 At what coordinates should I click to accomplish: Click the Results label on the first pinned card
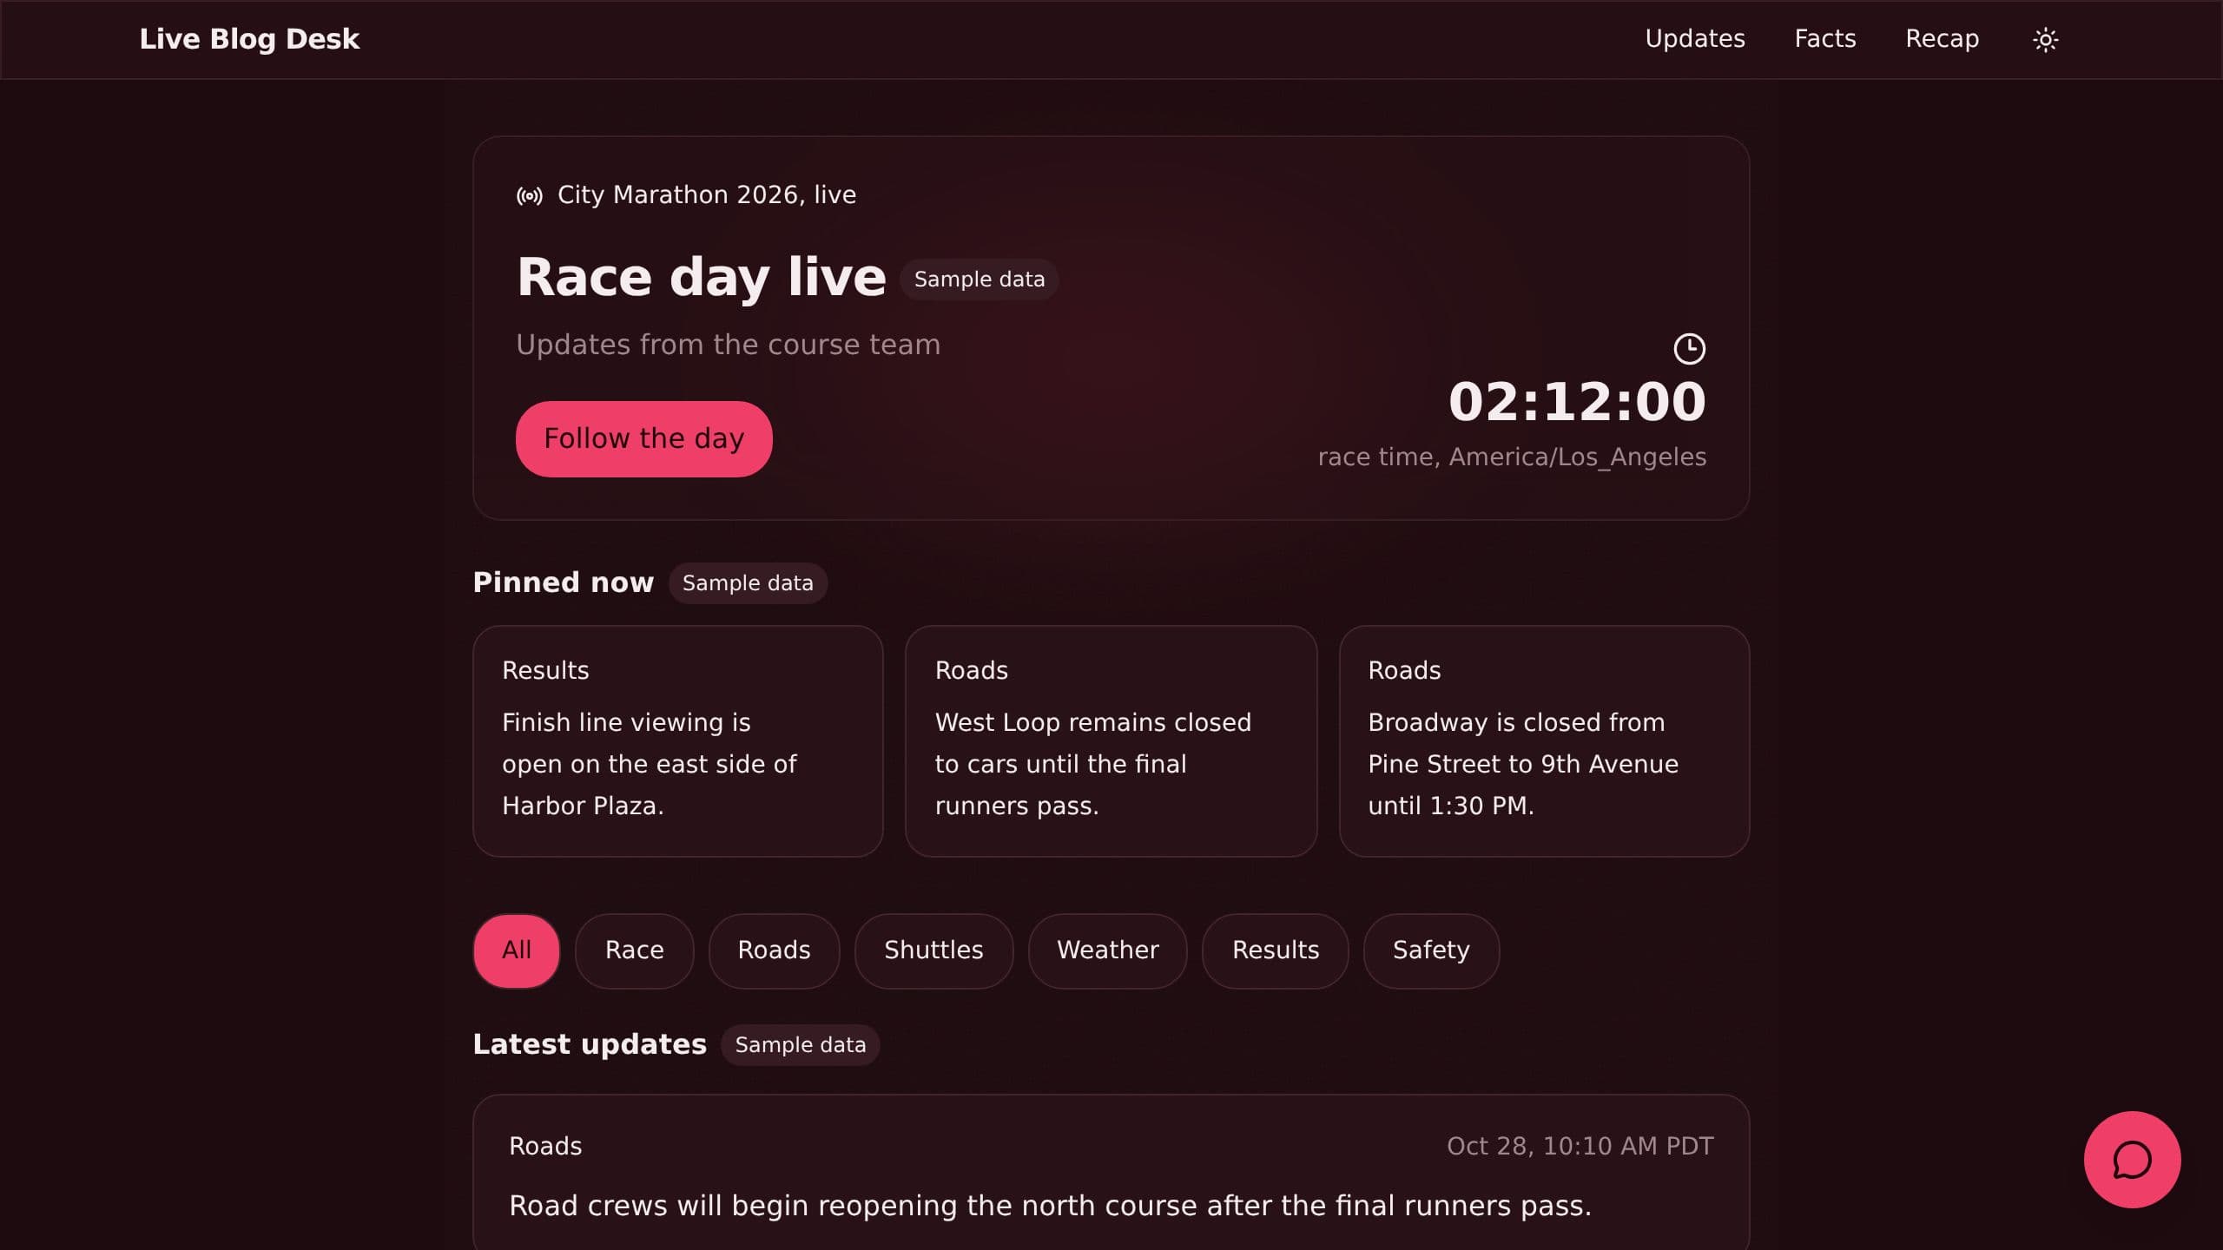[545, 670]
